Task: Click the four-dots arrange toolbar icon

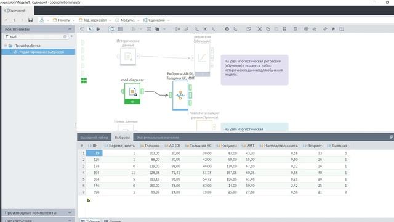Action: point(284,29)
